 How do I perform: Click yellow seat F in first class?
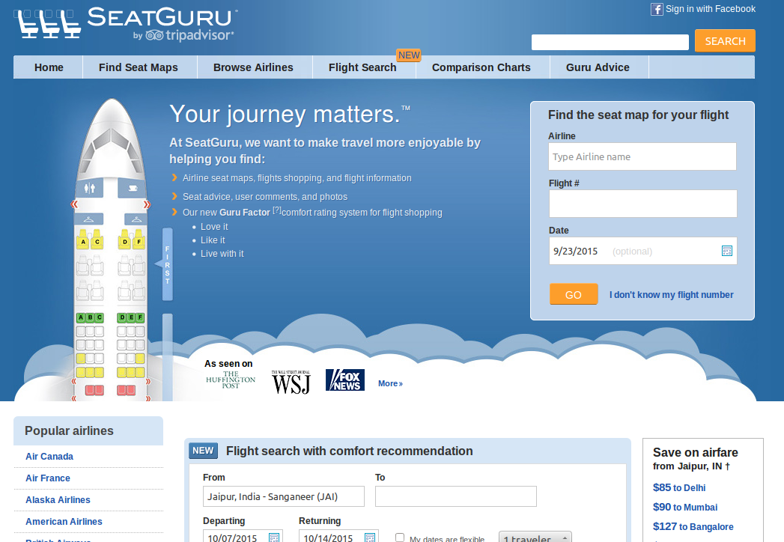point(139,240)
